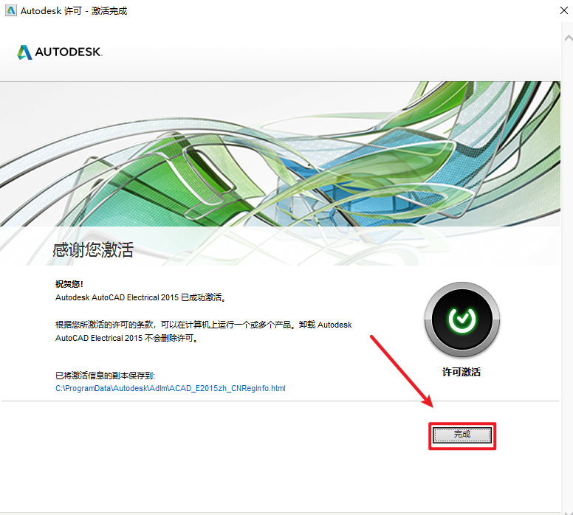Click the green checkmark activation icon

coord(462,320)
